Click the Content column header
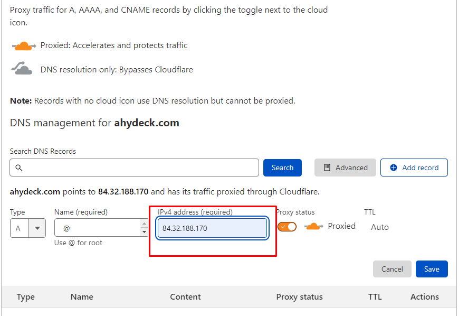 (x=185, y=297)
